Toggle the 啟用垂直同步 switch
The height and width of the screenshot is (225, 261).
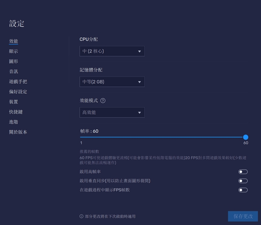243,181
